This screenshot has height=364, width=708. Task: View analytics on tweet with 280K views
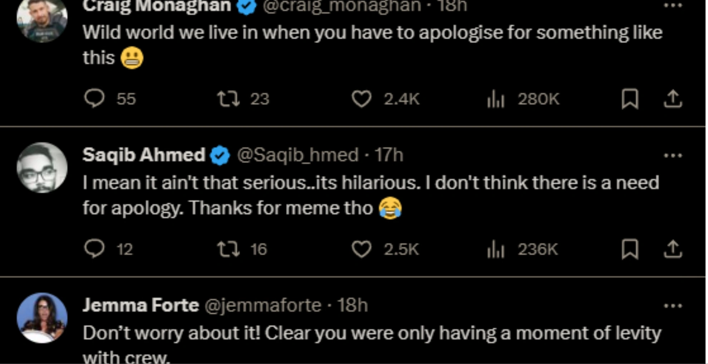tap(496, 99)
